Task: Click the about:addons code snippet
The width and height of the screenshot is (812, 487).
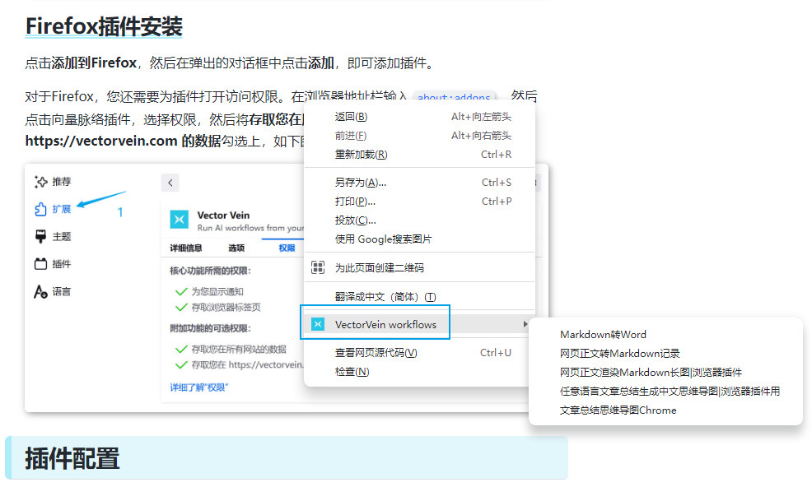Action: coord(454,97)
